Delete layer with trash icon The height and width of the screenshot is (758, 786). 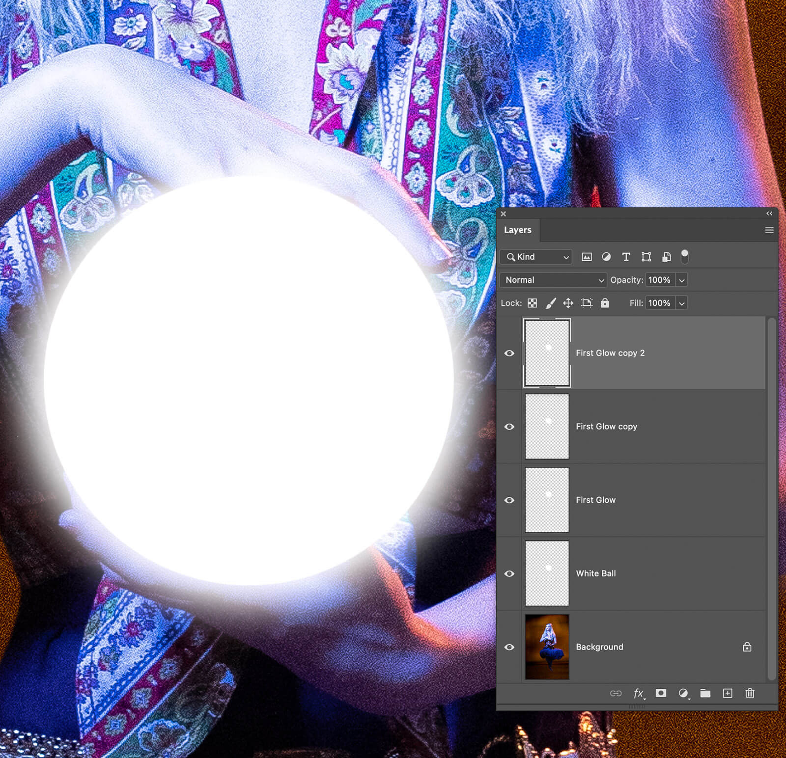click(750, 693)
